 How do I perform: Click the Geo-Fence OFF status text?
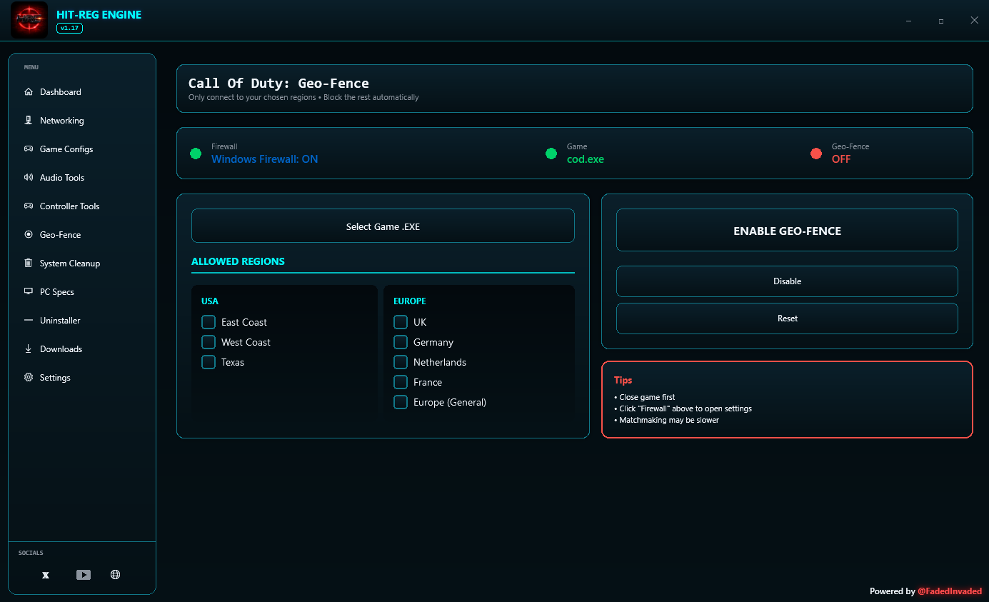[x=841, y=159]
